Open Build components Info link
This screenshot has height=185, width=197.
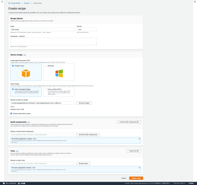[x=29, y=122]
